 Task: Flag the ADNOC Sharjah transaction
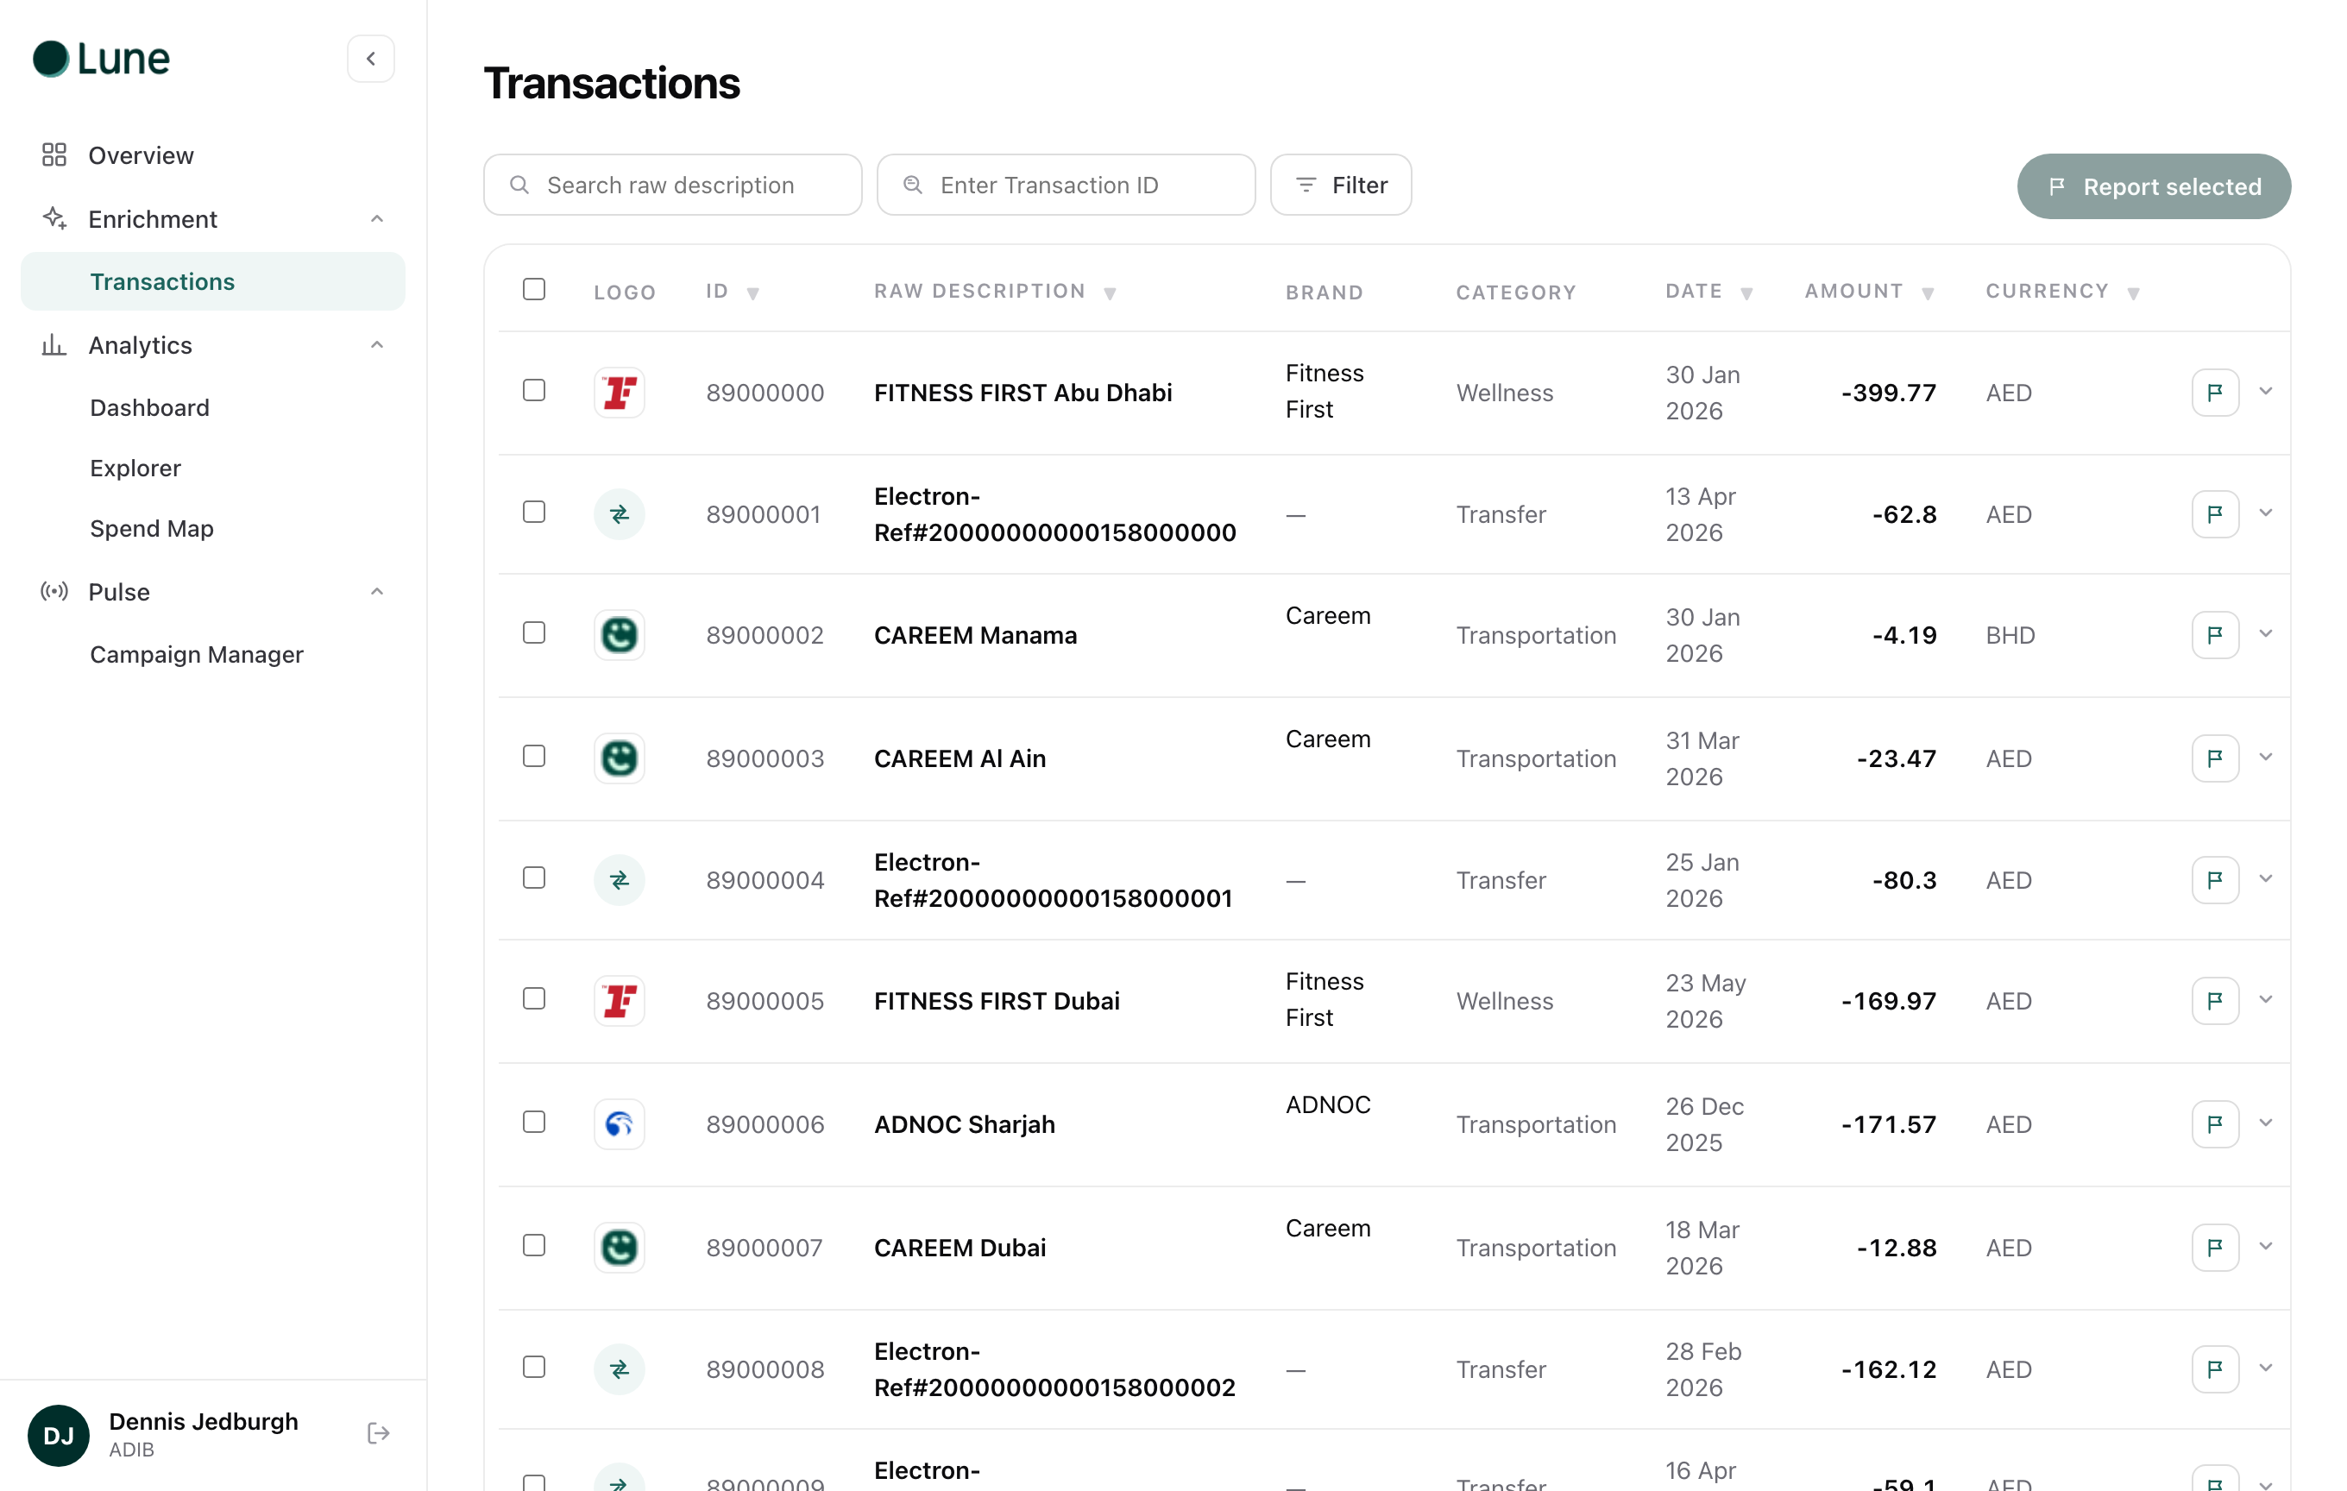coord(2214,1123)
